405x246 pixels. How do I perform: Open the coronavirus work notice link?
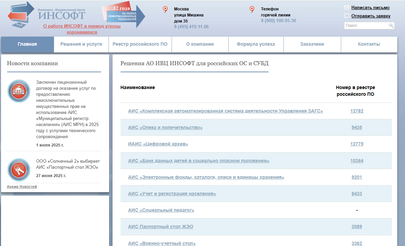82,29
